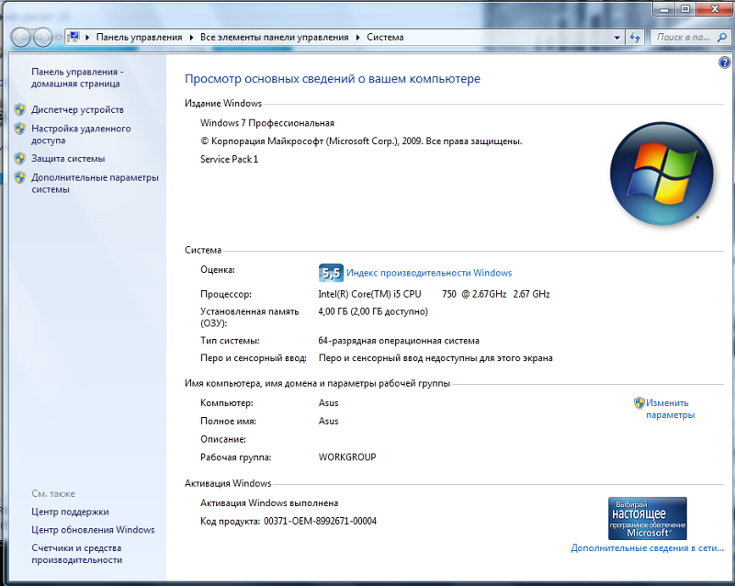The width and height of the screenshot is (735, 586).
Task: Click shield icon beside Дополнительные параметры системы
Action: pos(19,177)
